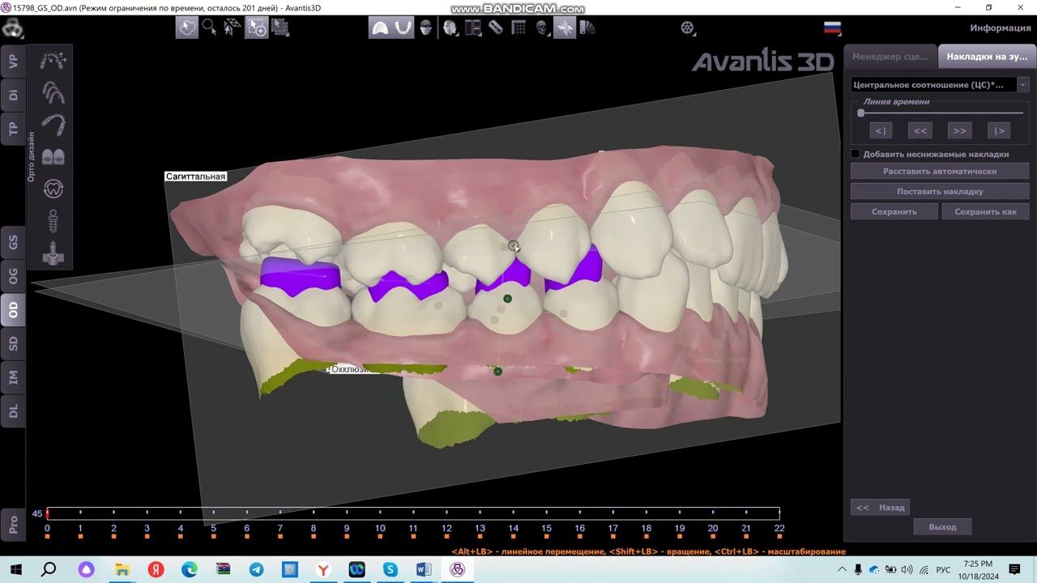The height and width of the screenshot is (583, 1037).
Task: Open the GS side tab
Action: [13, 242]
